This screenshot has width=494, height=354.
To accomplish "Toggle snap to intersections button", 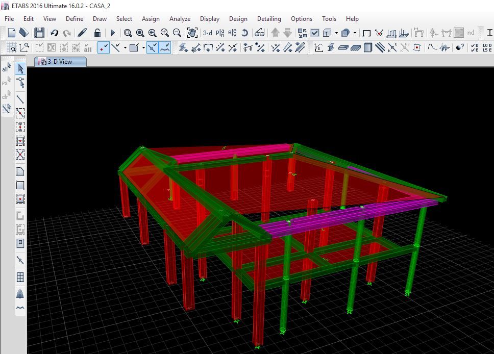I will click(x=152, y=47).
